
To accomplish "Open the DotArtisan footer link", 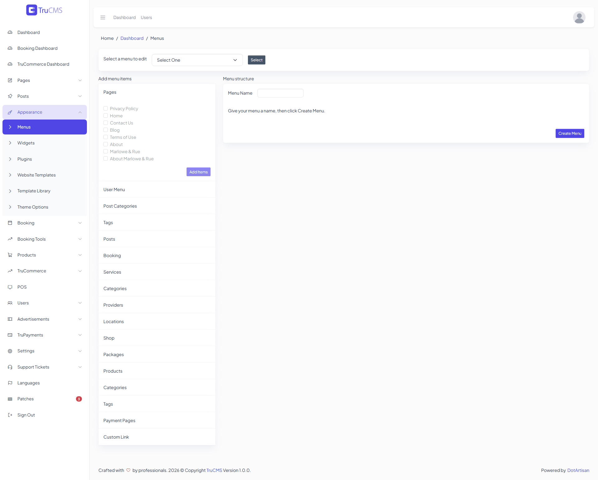I will (x=578, y=470).
